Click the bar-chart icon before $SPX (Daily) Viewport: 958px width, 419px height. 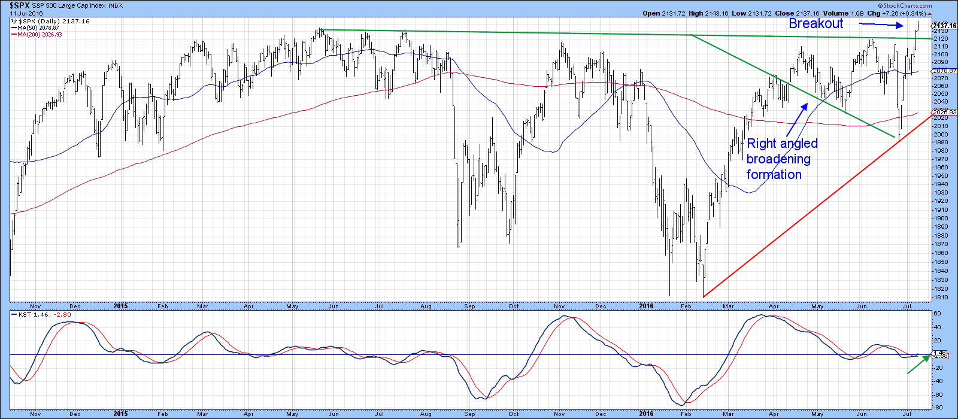coord(14,21)
